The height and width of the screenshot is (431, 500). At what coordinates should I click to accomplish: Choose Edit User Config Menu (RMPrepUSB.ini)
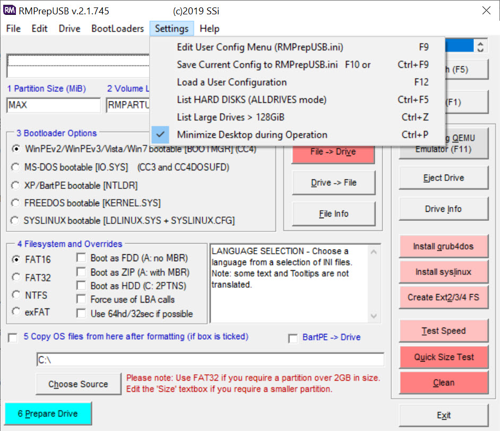point(297,47)
